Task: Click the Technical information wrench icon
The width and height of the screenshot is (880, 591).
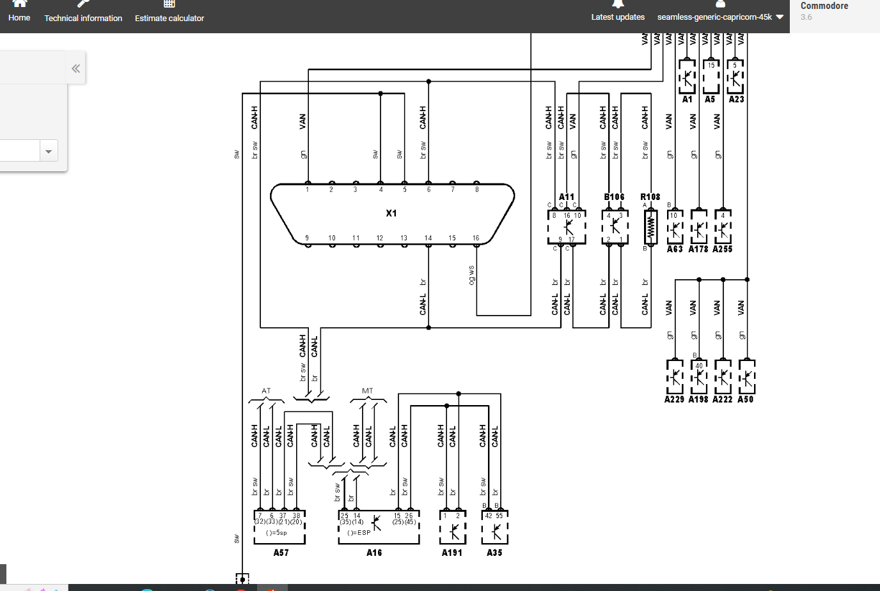Action: [83, 3]
